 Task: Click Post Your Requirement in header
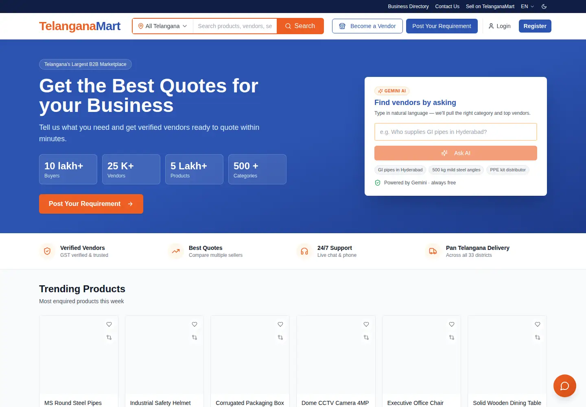pyautogui.click(x=442, y=26)
